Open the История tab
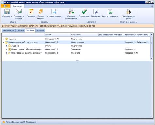 [x=40, y=31]
